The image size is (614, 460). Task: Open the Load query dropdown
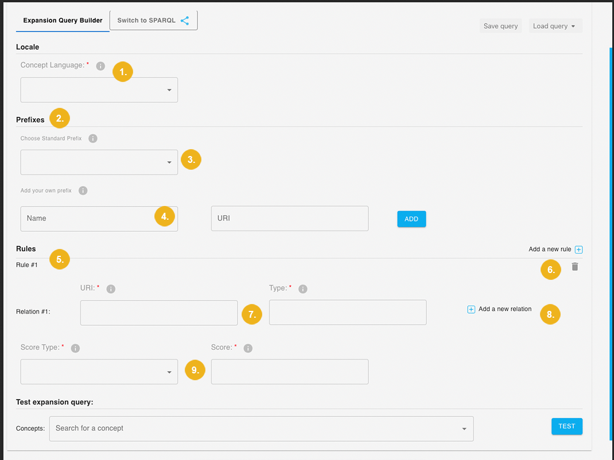pyautogui.click(x=555, y=25)
